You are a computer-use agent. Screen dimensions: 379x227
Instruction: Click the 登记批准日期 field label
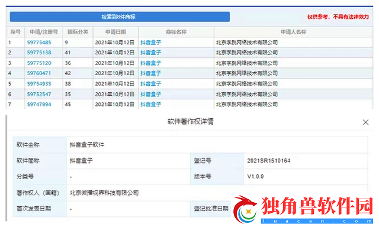coord(211,209)
